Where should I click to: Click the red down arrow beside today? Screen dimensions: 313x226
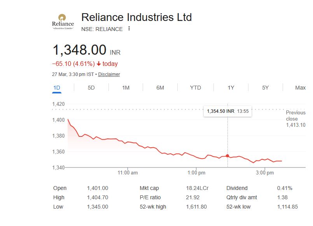[x=99, y=64]
